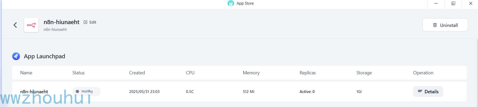The height and width of the screenshot is (107, 478).
Task: Click the Status column header
Action: tap(78, 73)
